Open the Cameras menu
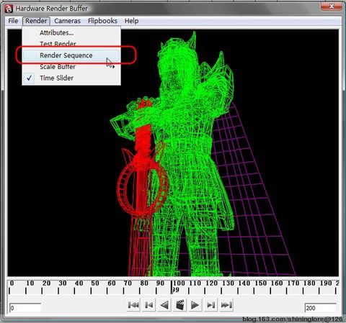The image size is (346, 323). (x=67, y=21)
